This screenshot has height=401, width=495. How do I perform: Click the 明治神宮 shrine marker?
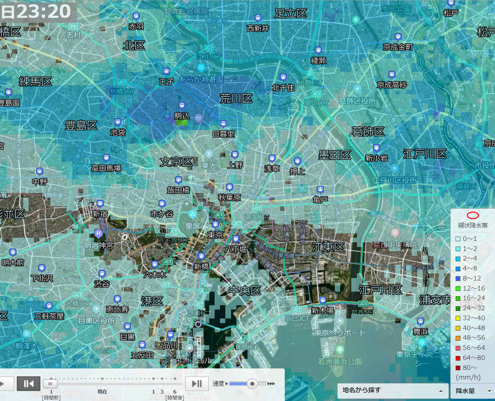[x=99, y=234]
